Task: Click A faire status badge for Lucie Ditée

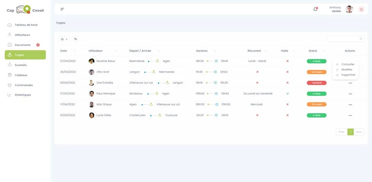Action: (x=317, y=116)
